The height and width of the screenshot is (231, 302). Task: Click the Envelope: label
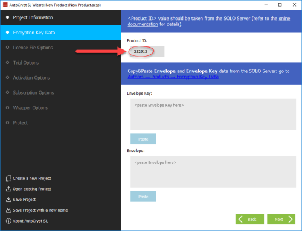coord(136,151)
